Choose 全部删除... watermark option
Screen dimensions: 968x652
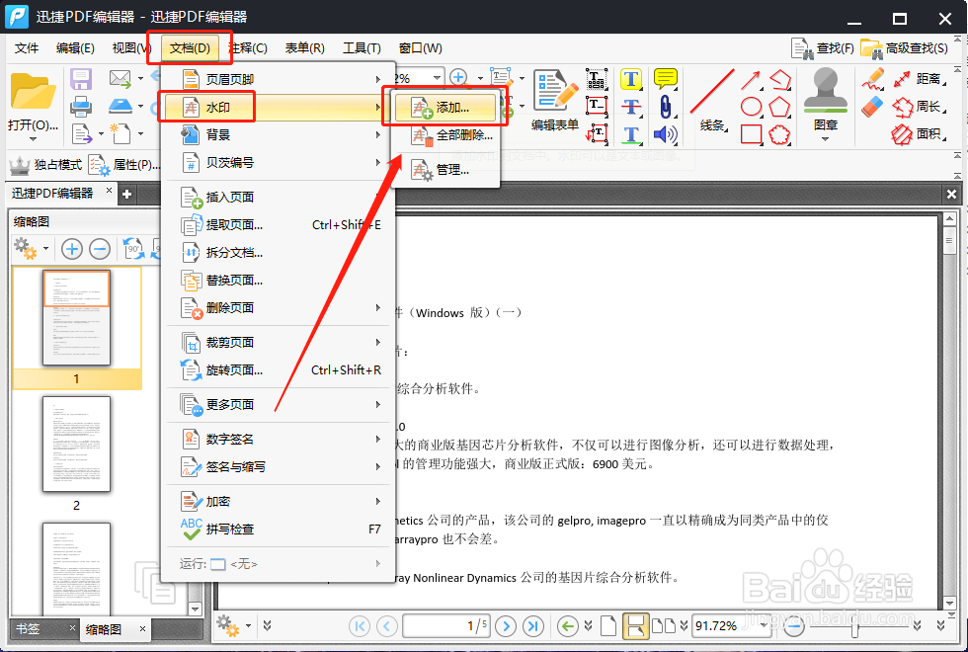pyautogui.click(x=445, y=135)
